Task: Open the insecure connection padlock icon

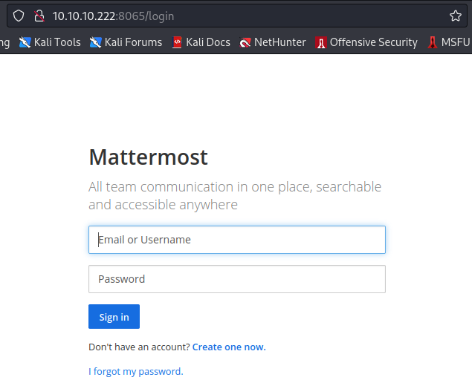Action: [39, 16]
